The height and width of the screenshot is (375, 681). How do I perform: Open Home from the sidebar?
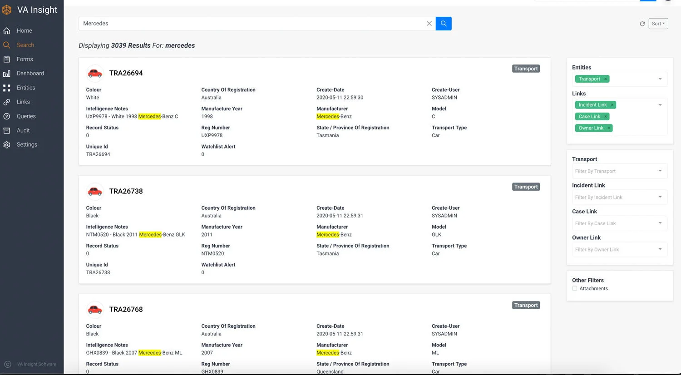pyautogui.click(x=25, y=31)
